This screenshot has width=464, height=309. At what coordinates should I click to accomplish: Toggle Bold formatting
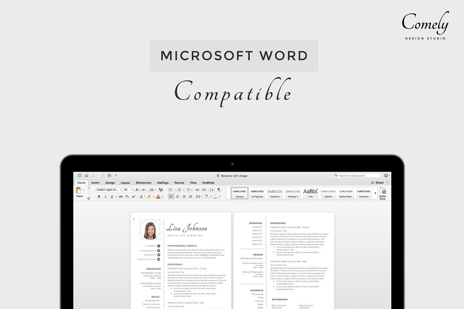coord(99,196)
